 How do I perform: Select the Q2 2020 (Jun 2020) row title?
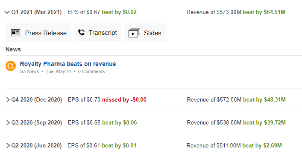click(36, 146)
